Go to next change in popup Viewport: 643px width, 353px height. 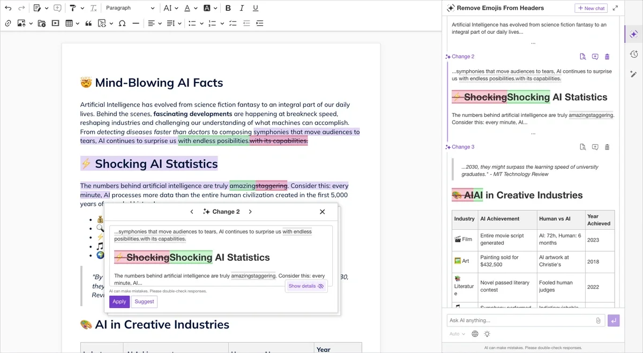point(250,212)
